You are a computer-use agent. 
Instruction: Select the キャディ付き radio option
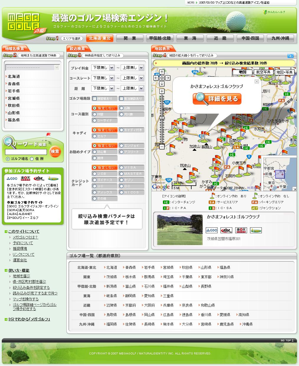click(x=121, y=130)
